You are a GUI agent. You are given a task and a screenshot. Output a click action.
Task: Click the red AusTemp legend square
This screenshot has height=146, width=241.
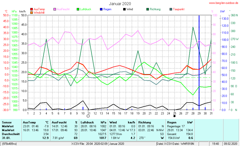(32, 9)
